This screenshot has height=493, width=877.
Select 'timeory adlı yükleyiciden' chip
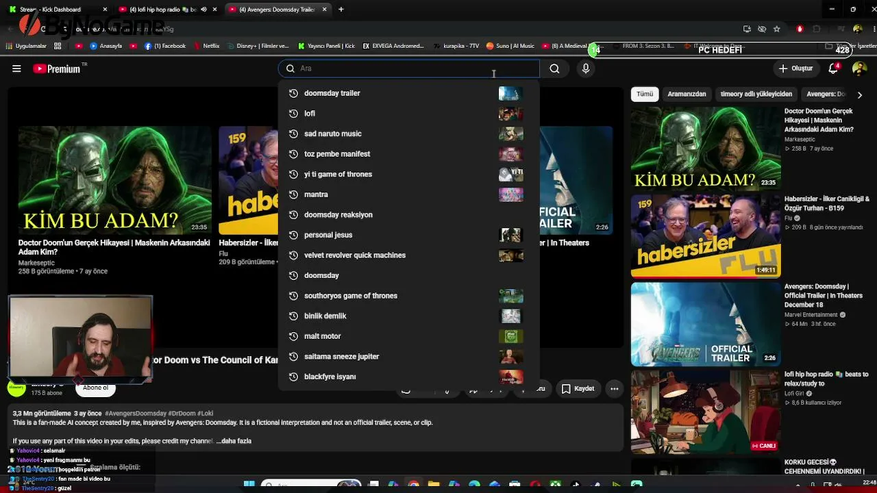[756, 94]
